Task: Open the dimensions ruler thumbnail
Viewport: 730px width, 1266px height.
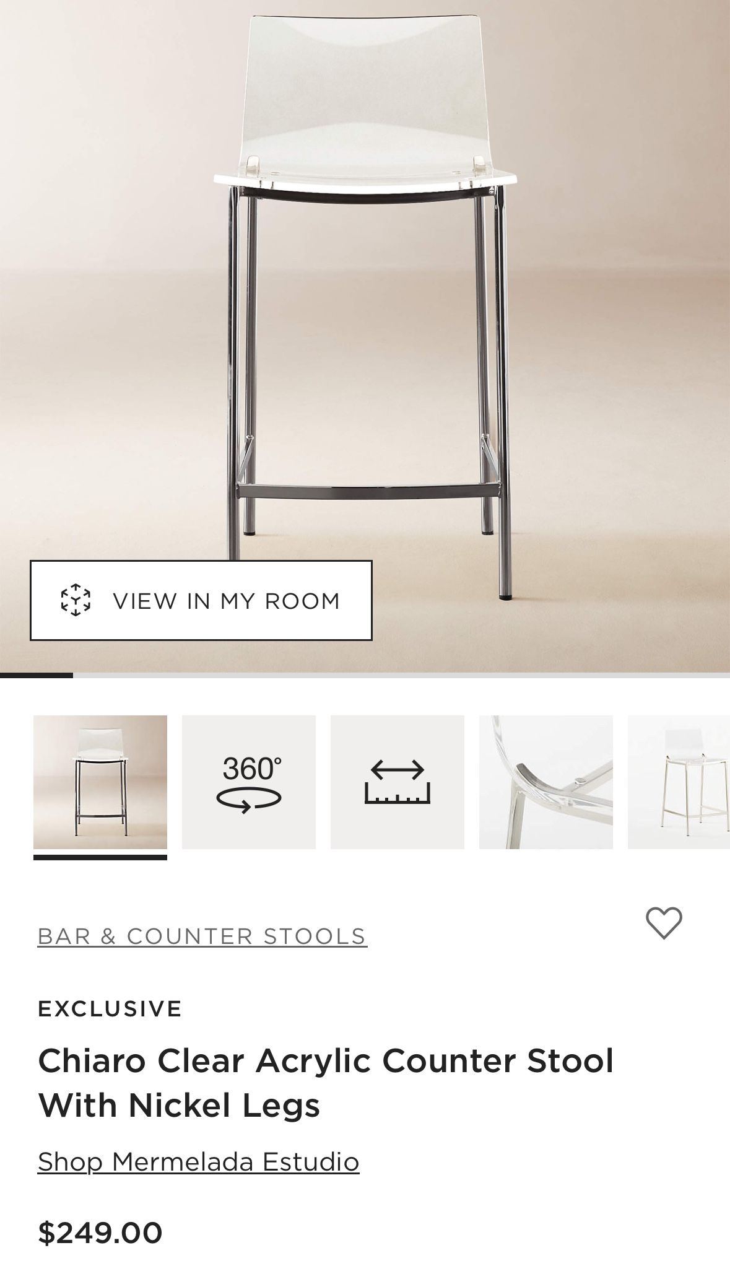Action: 398,782
